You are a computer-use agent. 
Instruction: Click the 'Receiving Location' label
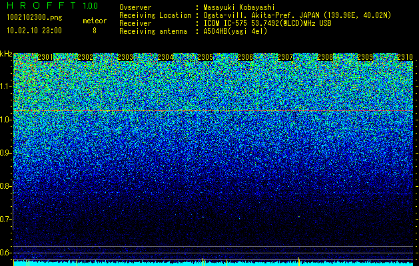(155, 15)
